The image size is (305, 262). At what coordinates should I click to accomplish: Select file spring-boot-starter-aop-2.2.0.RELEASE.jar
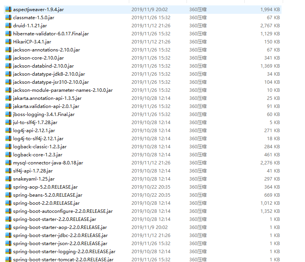click(60, 227)
